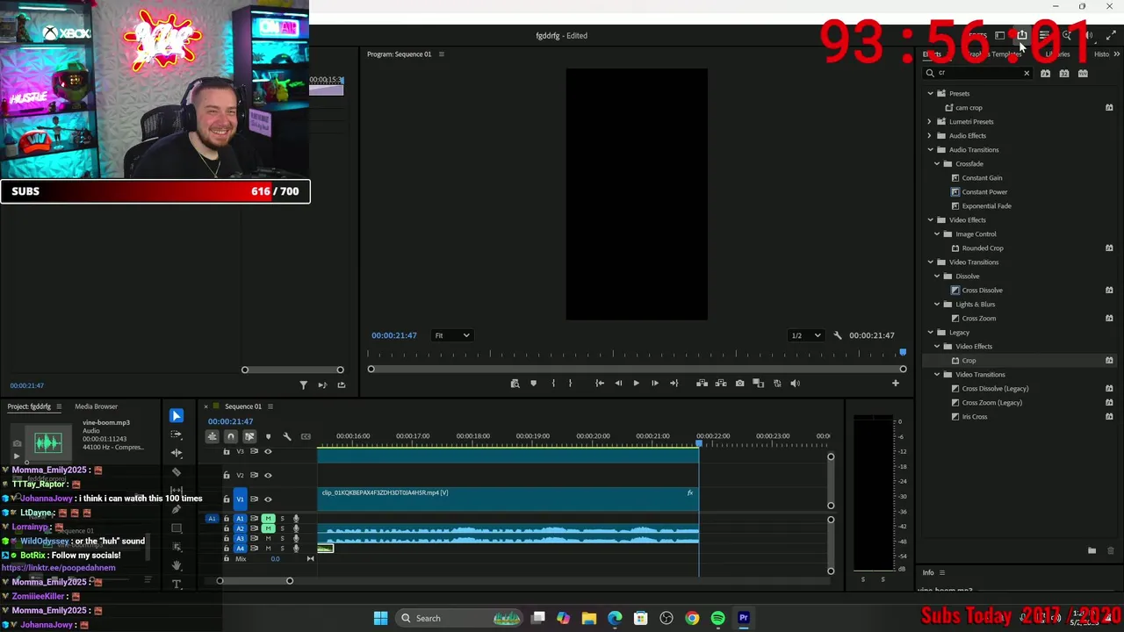The image size is (1124, 632).
Task: Click Export Frame camera icon
Action: [x=739, y=384]
